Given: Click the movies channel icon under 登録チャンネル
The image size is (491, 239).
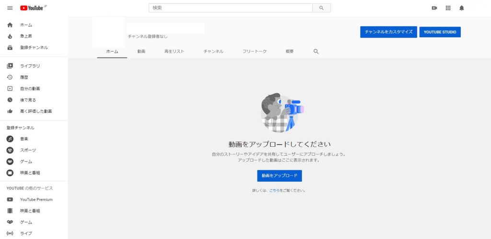Looking at the screenshot, I should 10,173.
